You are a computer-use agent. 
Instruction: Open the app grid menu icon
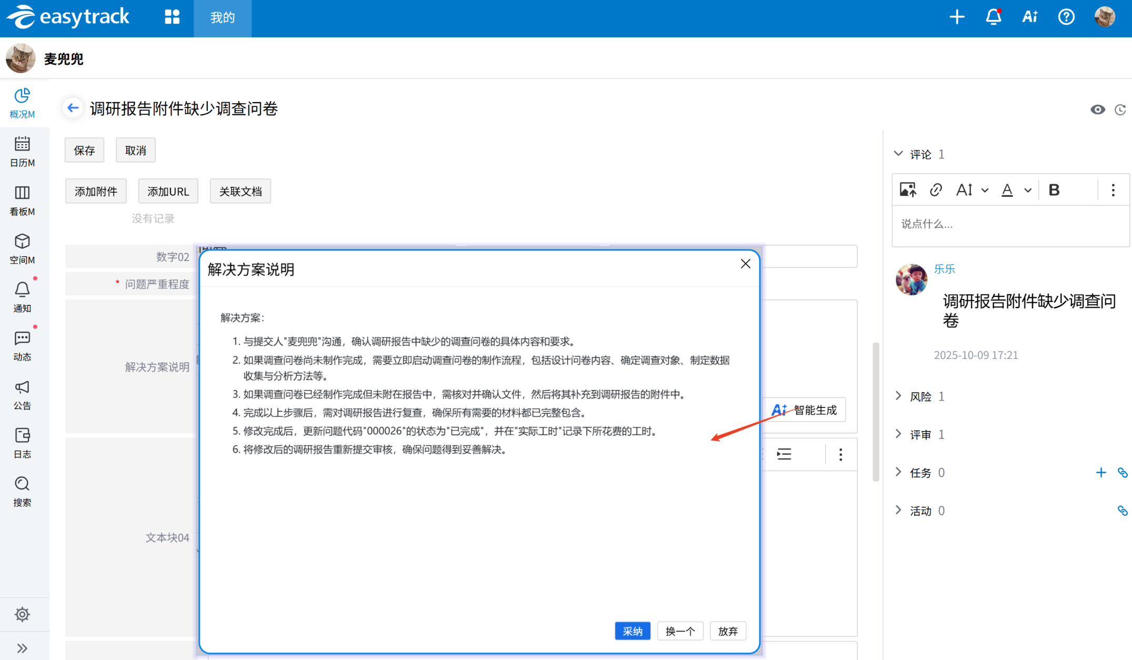[x=172, y=17]
